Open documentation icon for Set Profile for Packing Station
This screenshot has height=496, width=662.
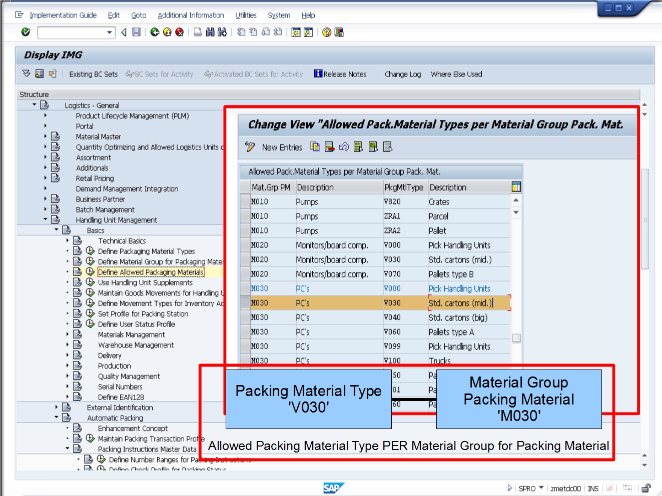tap(78, 313)
